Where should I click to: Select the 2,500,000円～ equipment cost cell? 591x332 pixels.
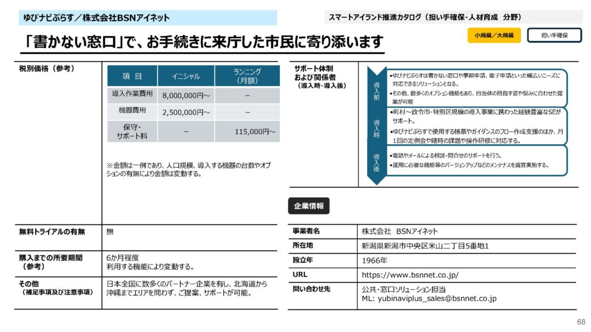[x=186, y=112]
